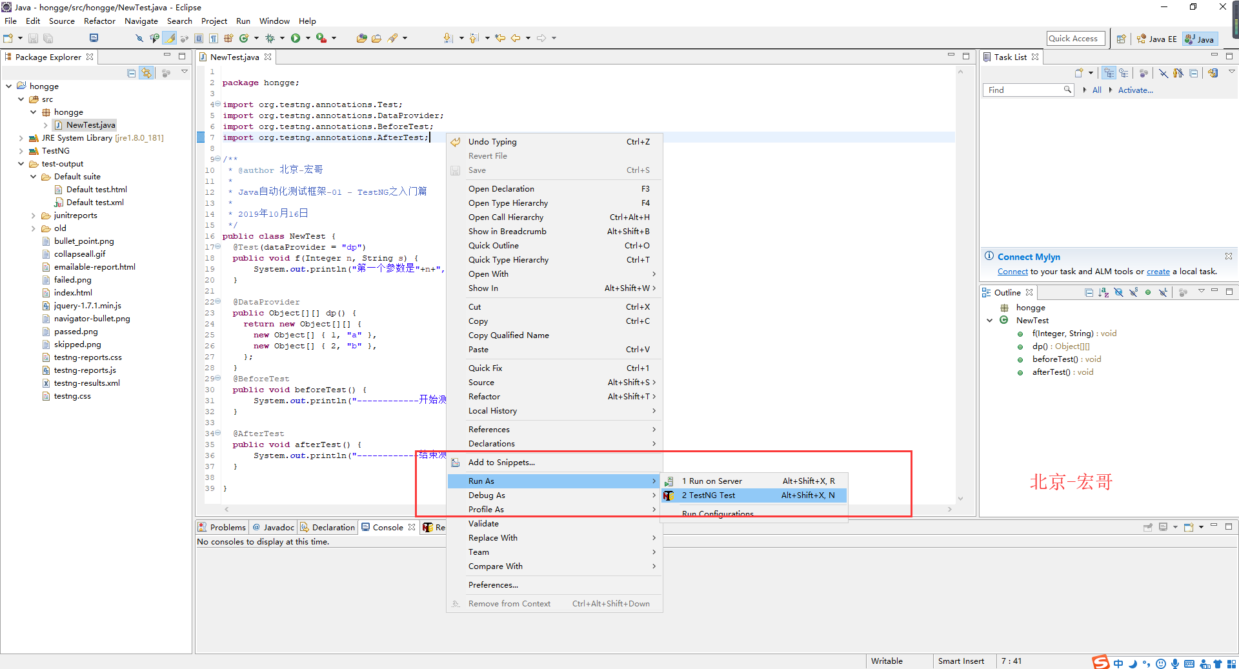Open the New wizard dropdown arrow
This screenshot has height=669, width=1239.
20,38
